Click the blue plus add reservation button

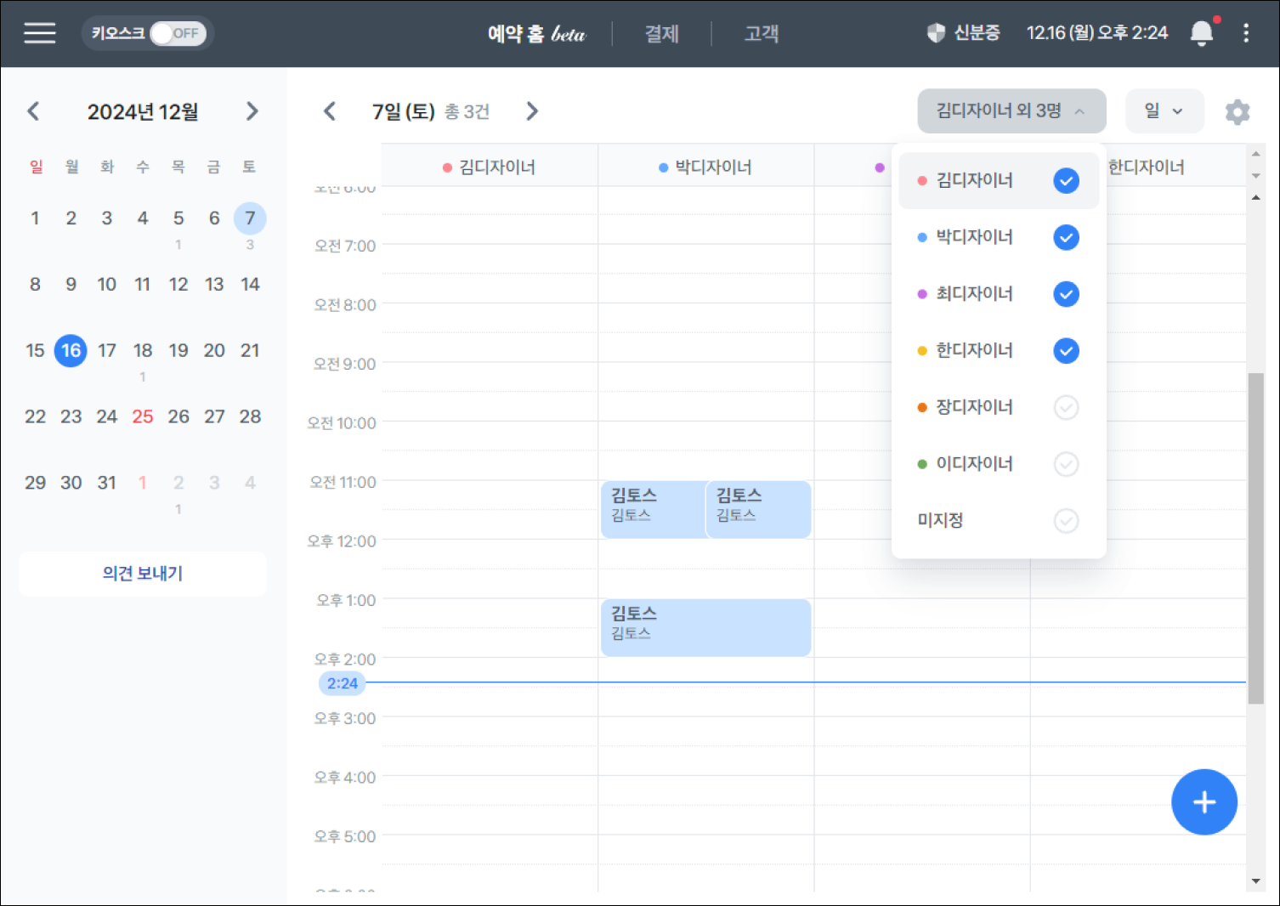point(1204,801)
